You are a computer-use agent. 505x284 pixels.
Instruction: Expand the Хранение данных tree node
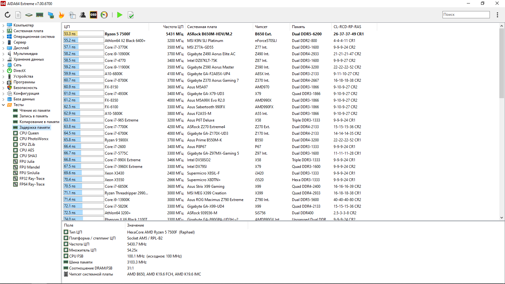3,59
